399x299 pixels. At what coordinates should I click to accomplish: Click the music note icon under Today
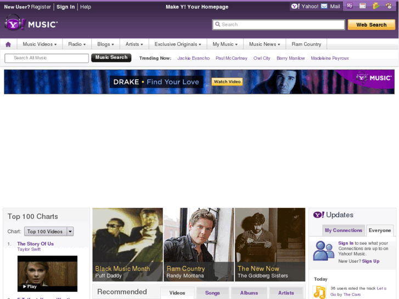coord(319,292)
